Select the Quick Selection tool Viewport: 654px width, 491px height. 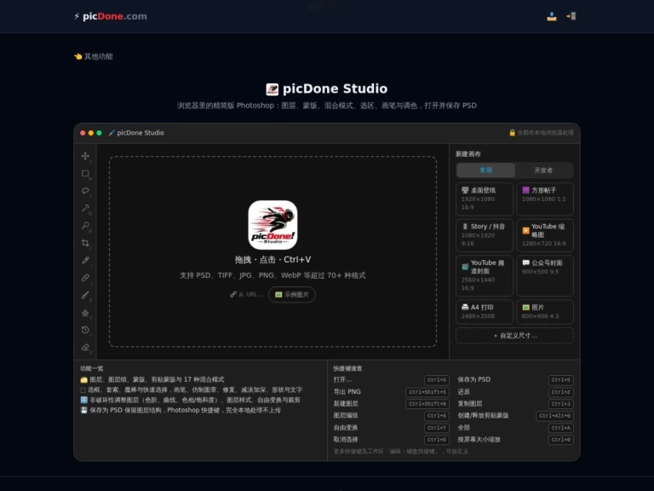tap(85, 226)
